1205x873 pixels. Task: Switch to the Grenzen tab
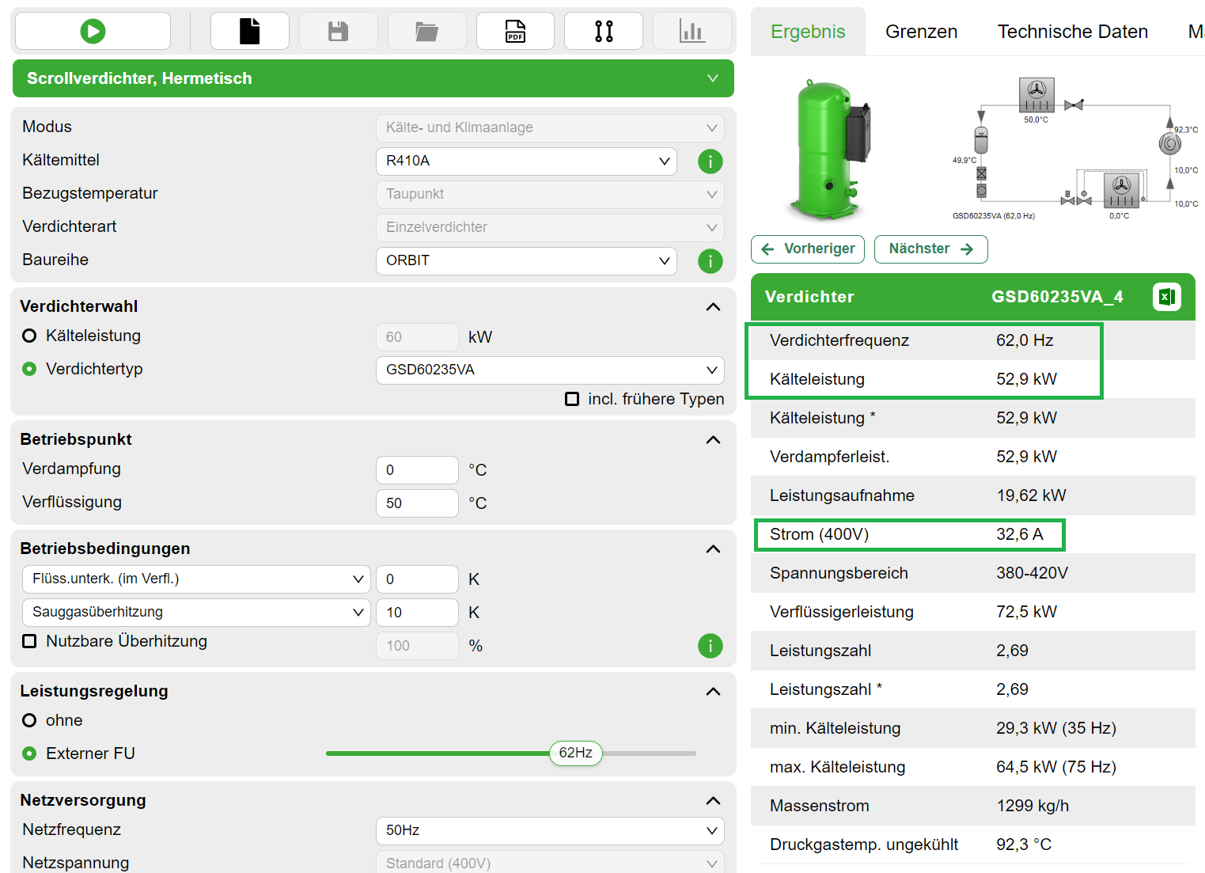[921, 31]
